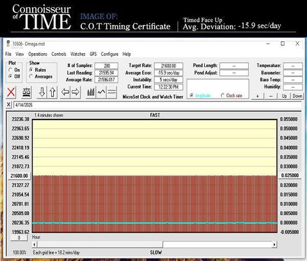Select the wavy lines display icon
Screen dimensions: 307x261
(x=111, y=92)
